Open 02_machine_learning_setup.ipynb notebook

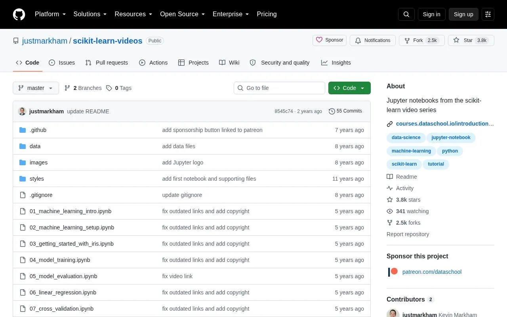72,227
